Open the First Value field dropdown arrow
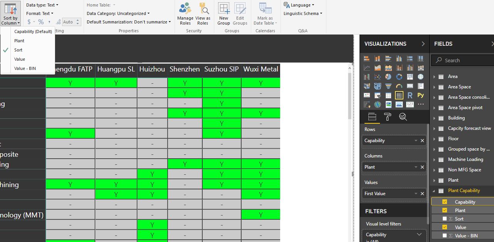The width and height of the screenshot is (494, 242). click(416, 194)
